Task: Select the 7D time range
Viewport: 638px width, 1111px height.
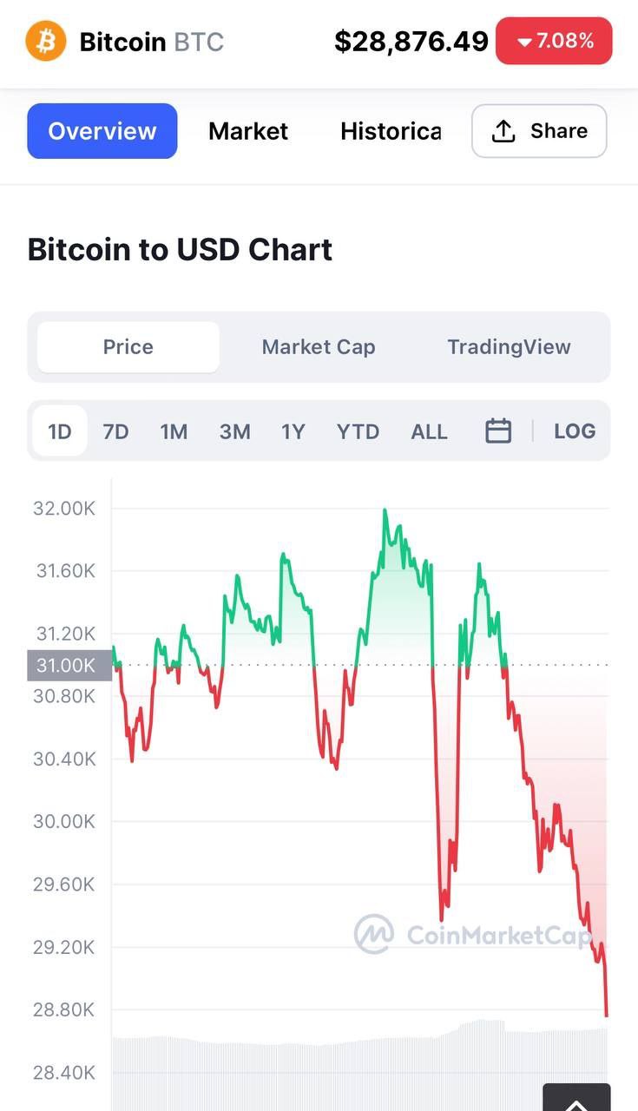Action: (x=115, y=431)
